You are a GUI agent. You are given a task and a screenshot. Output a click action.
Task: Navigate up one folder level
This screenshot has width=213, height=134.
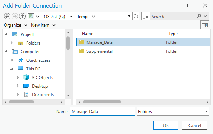point(22,17)
